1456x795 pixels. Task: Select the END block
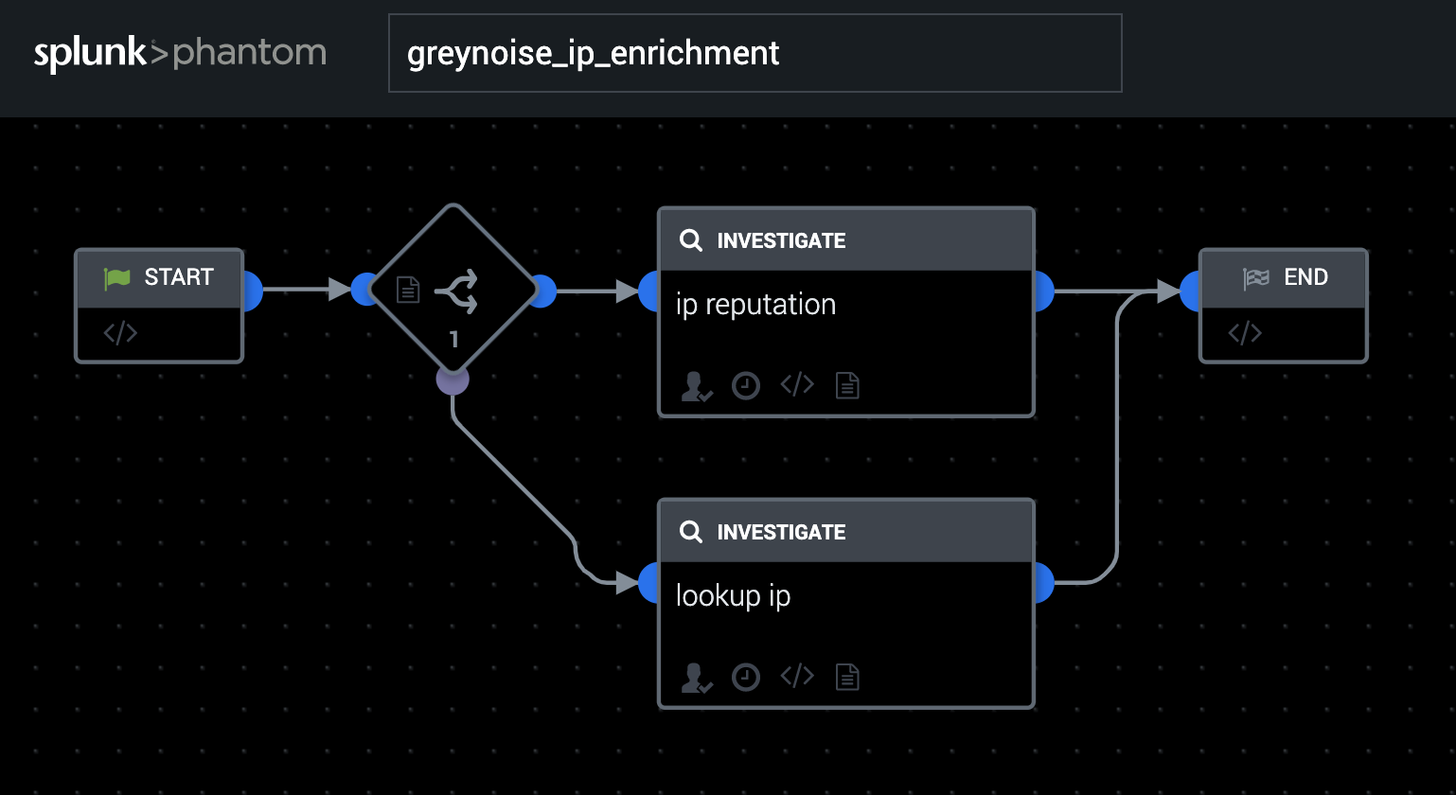point(1284,306)
